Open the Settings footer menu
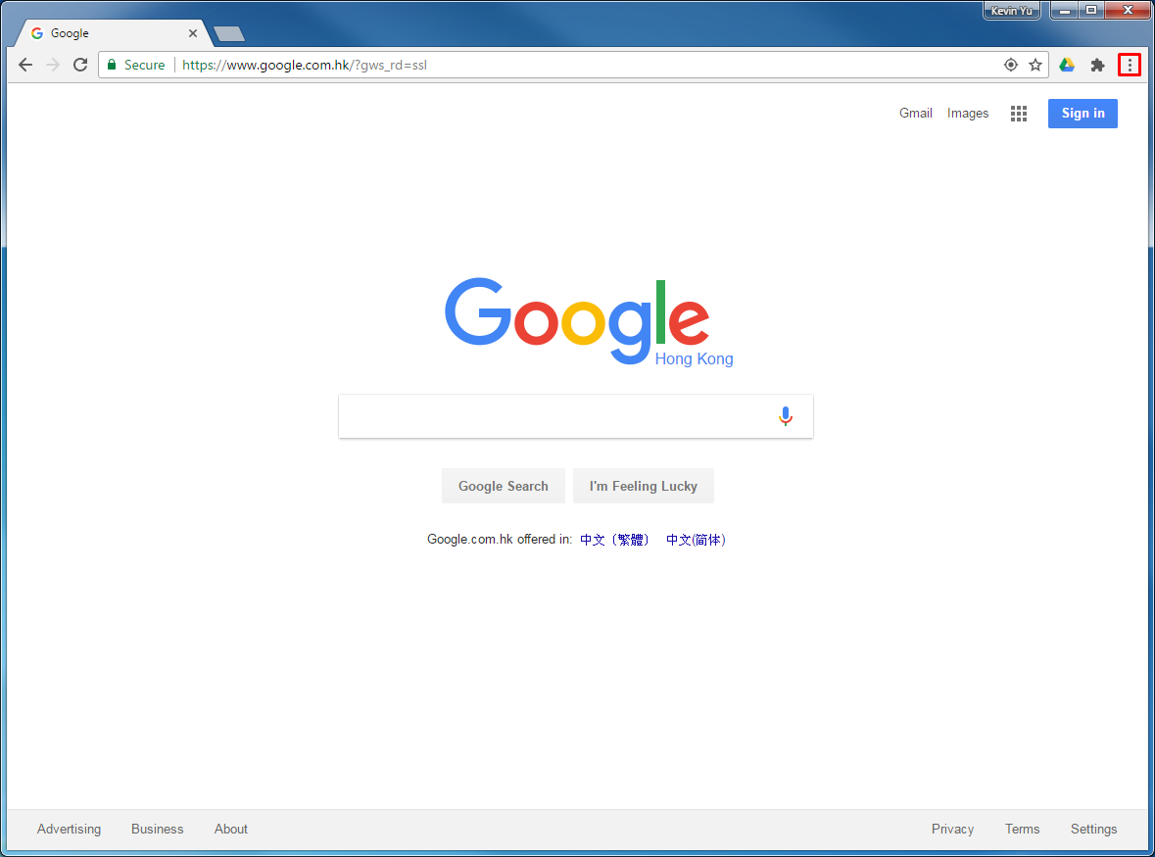The height and width of the screenshot is (857, 1155). point(1094,829)
